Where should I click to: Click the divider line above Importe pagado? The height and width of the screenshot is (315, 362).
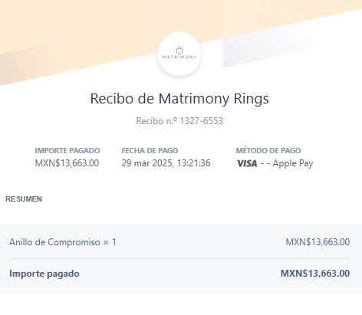click(x=179, y=258)
